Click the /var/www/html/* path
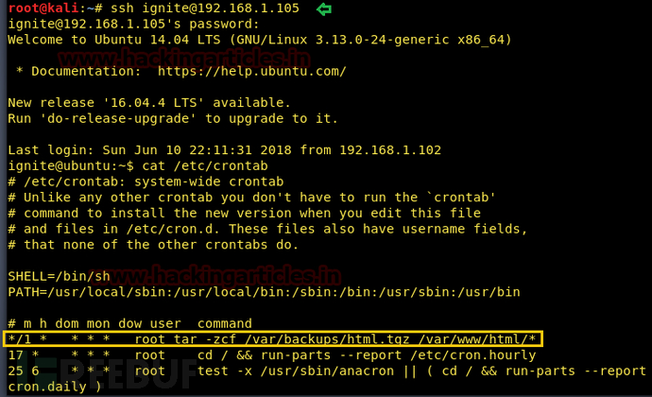This screenshot has height=397, width=652. 477,339
